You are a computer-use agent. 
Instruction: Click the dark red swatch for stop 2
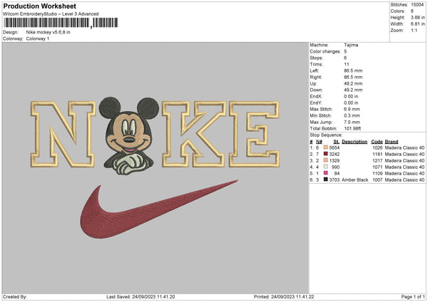point(325,154)
